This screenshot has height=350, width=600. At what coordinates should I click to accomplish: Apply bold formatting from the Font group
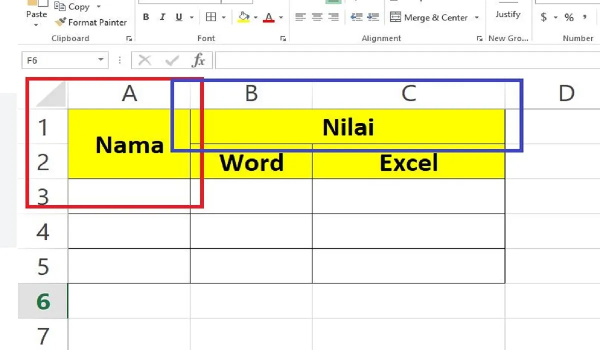pos(146,16)
